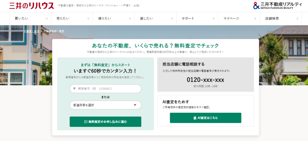Click the 三井のリハウス logo

point(32,5)
